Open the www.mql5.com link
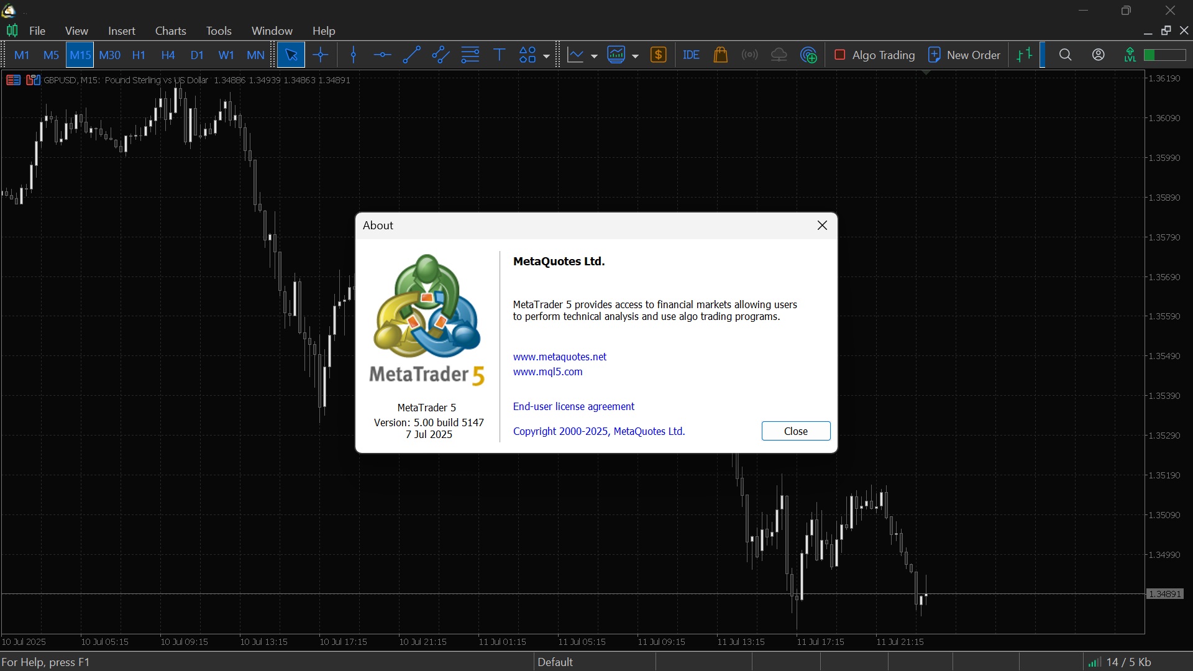1193x671 pixels. tap(547, 372)
